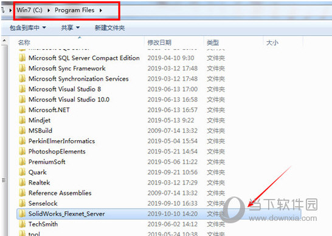Click the Microsoft Visual Studio 8 folder icon
Screen dimensions: 332x236
(22, 89)
